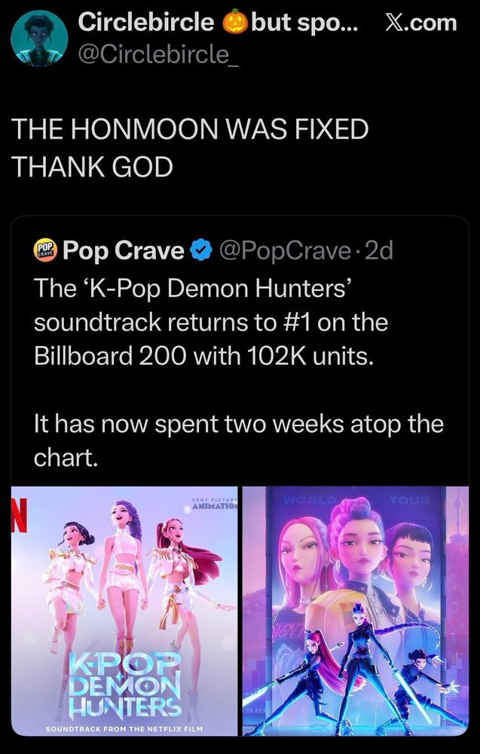View the World Tour poster image

click(356, 611)
